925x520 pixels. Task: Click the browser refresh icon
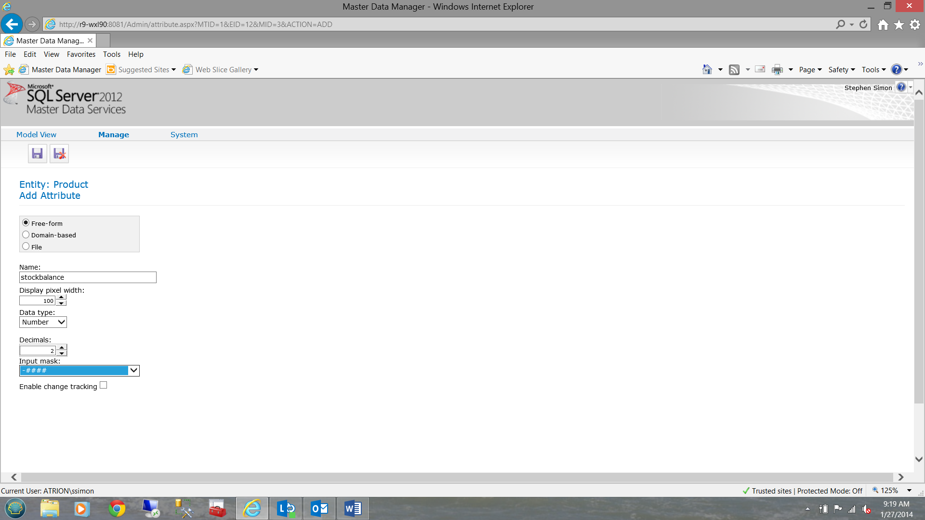(x=863, y=24)
